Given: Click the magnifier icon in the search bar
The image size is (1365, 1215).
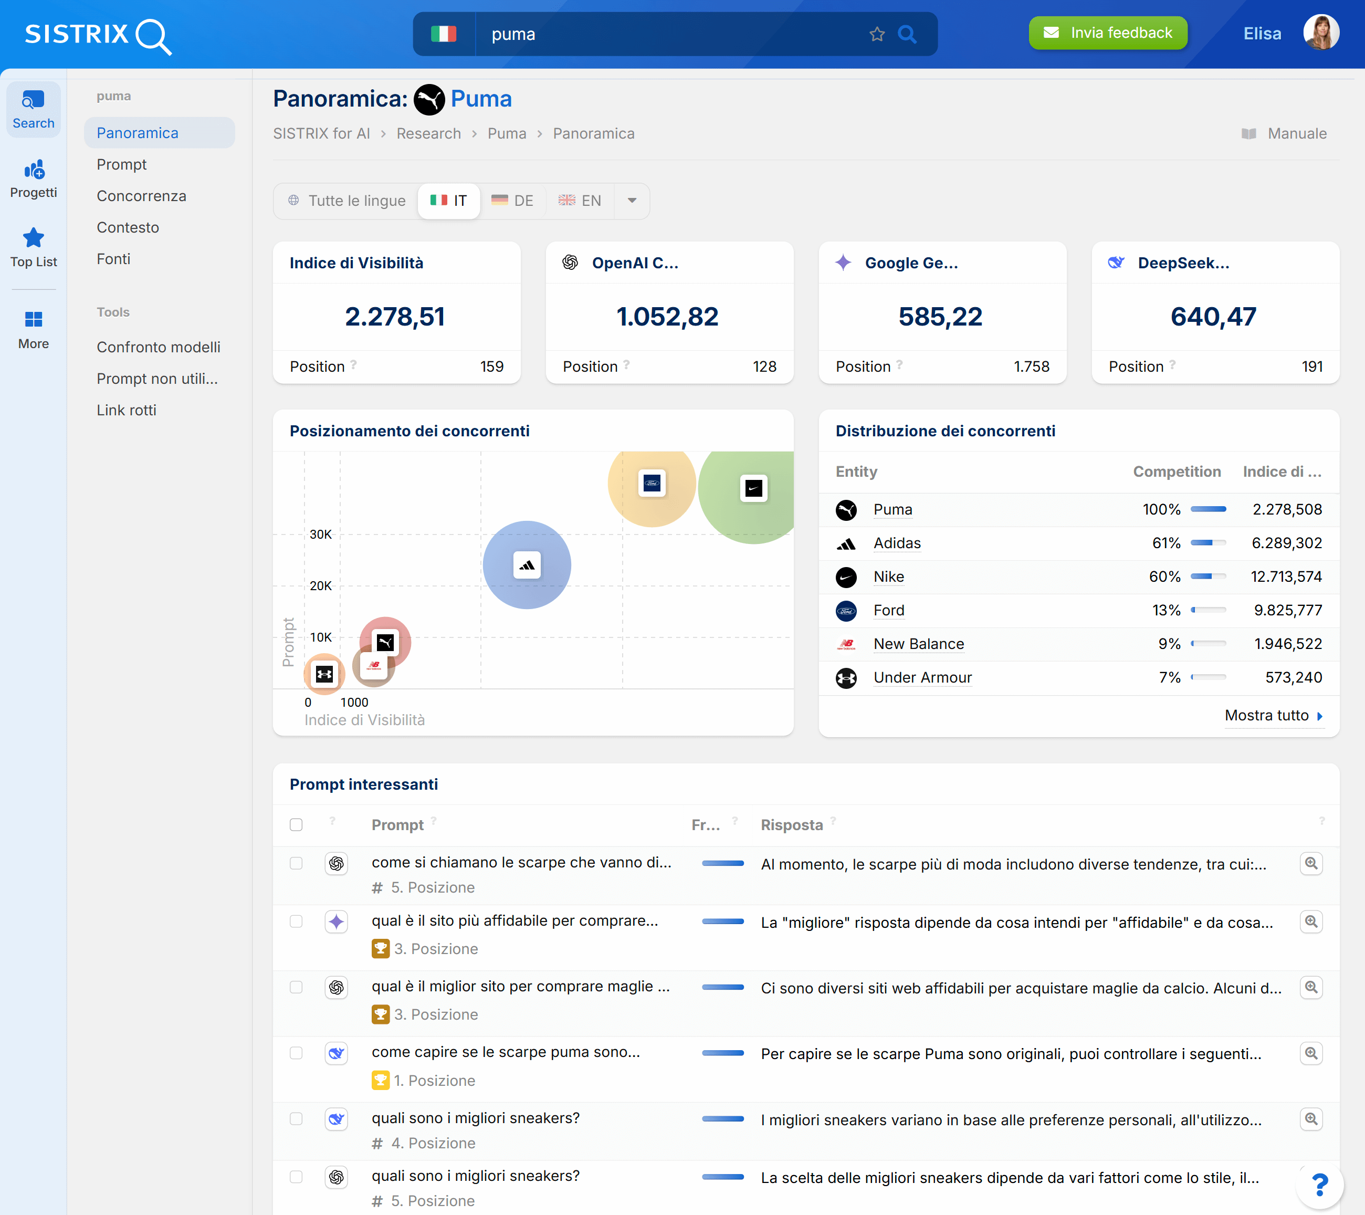Looking at the screenshot, I should point(907,34).
